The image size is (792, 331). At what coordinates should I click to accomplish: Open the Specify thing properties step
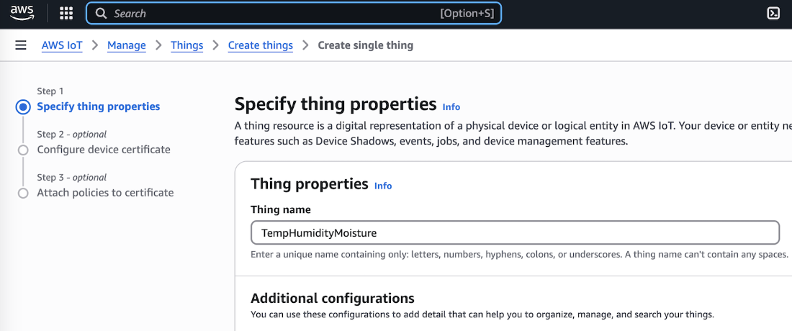click(x=98, y=106)
